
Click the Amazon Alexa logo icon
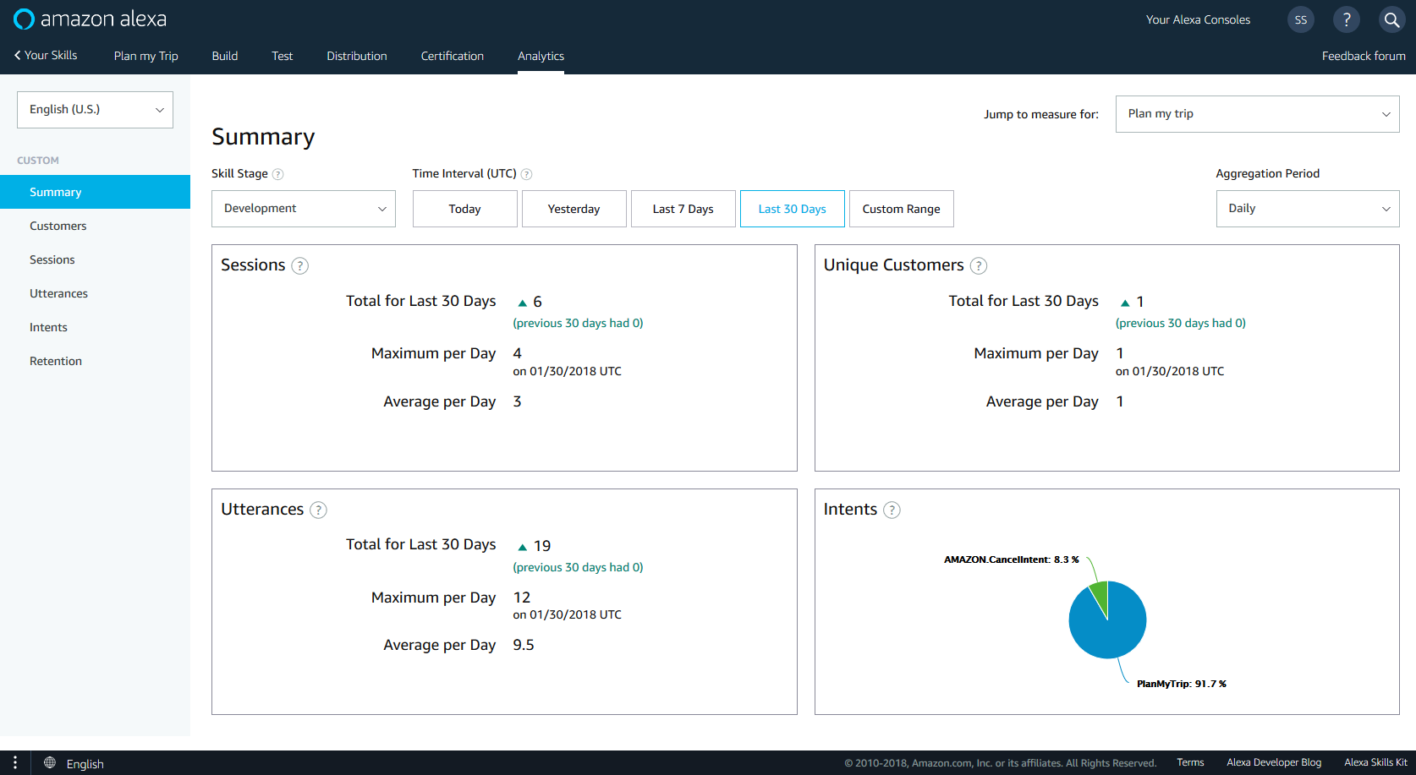23,19
